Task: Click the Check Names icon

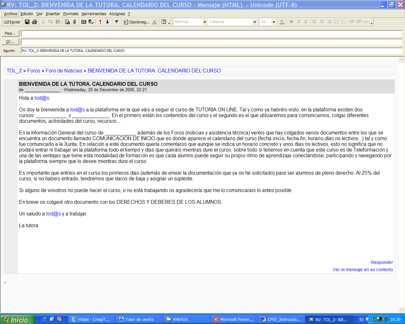Action: 91,22
